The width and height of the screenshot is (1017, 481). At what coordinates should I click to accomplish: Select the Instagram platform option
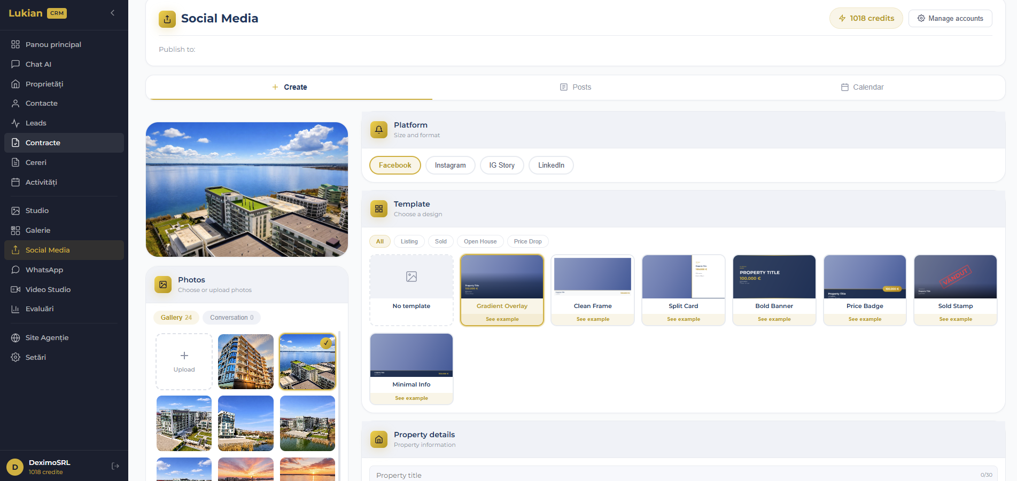point(450,165)
